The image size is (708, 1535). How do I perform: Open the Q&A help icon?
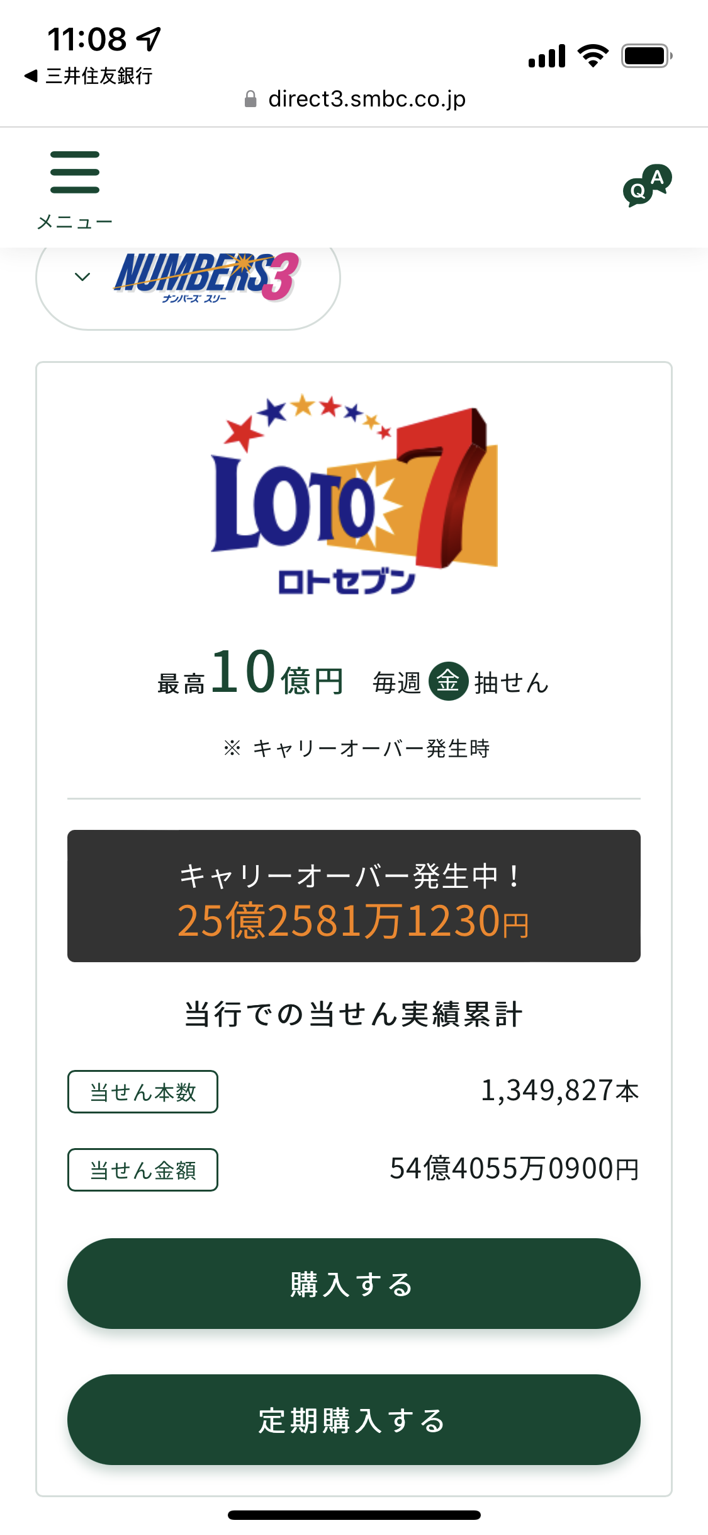point(647,186)
